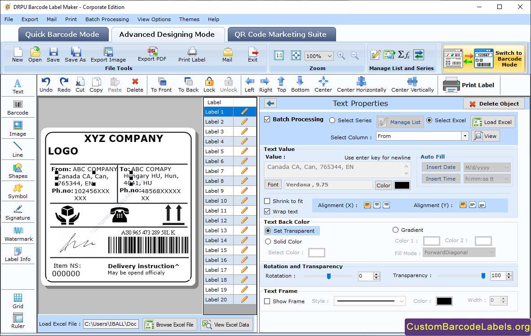Choose the Select Excel radio button
Image resolution: width=531 pixels, height=336 pixels.
coord(429,120)
